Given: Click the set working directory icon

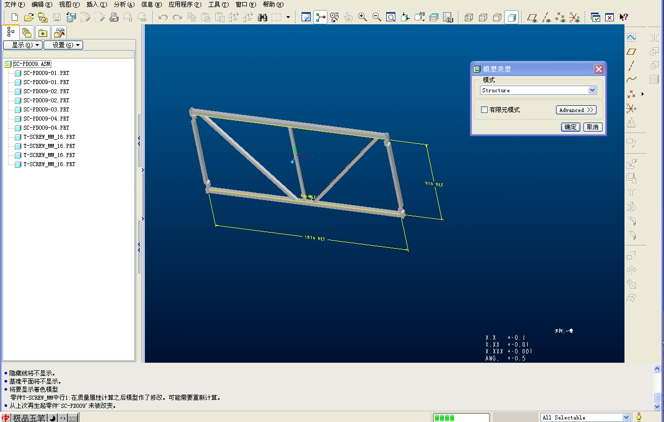Looking at the screenshot, I should coord(43,17).
